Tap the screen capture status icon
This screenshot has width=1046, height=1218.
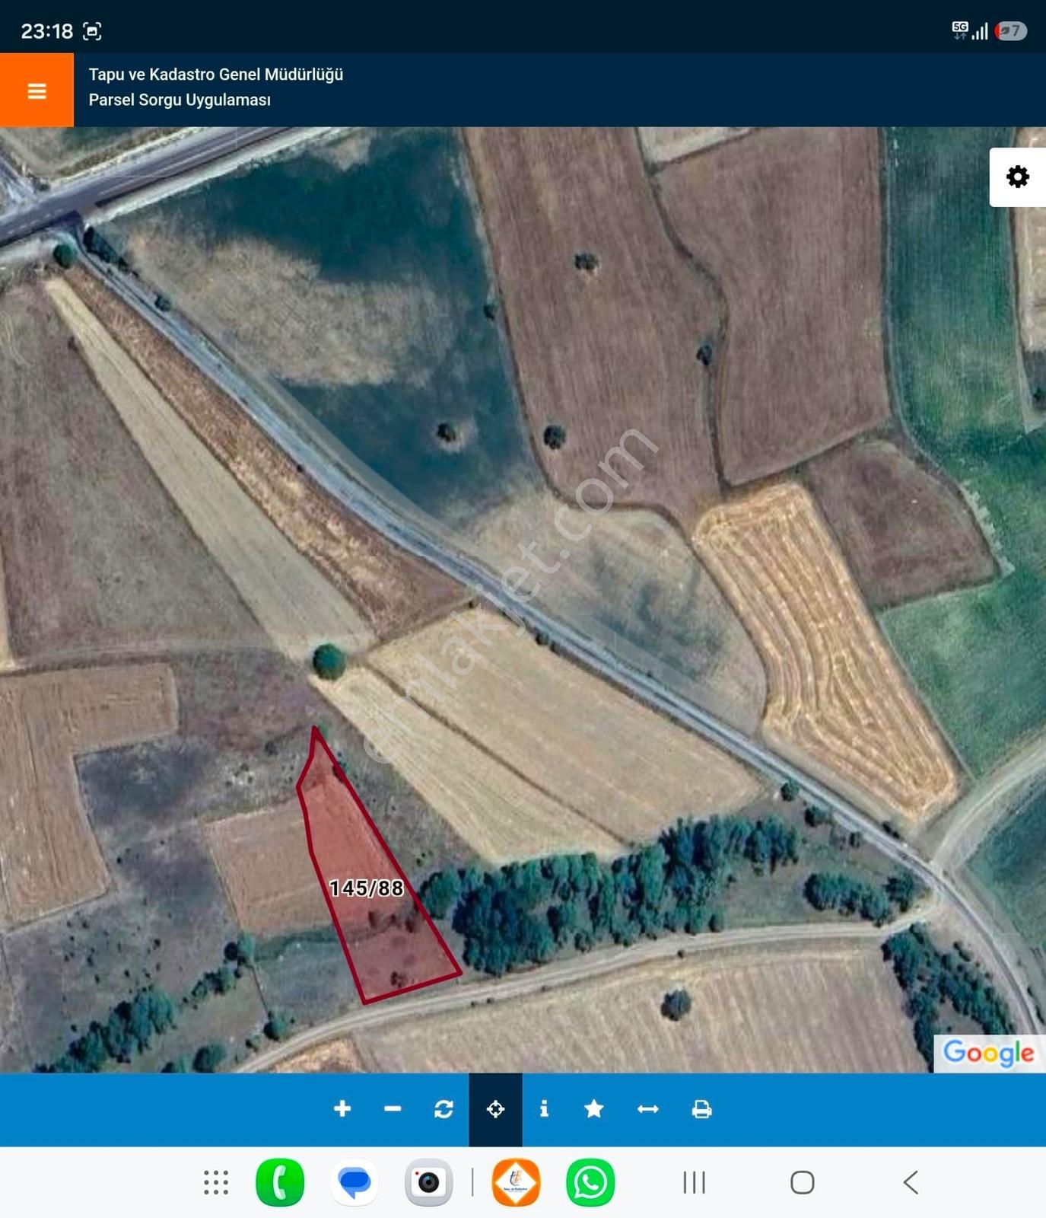point(92,31)
